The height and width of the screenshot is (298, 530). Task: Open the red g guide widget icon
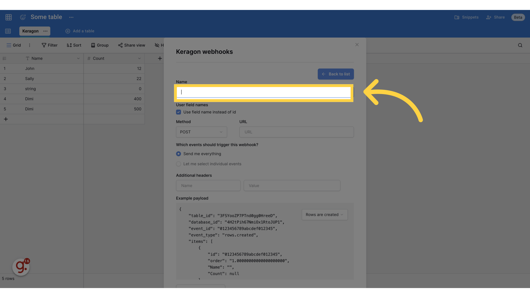(21, 267)
